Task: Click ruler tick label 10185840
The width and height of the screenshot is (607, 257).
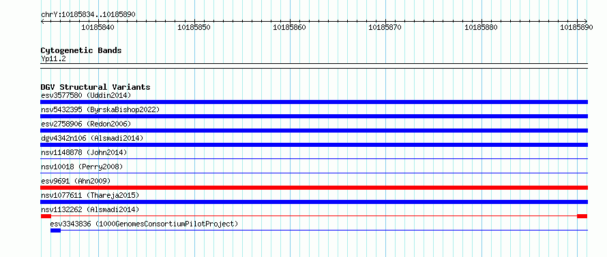Action: pos(98,27)
